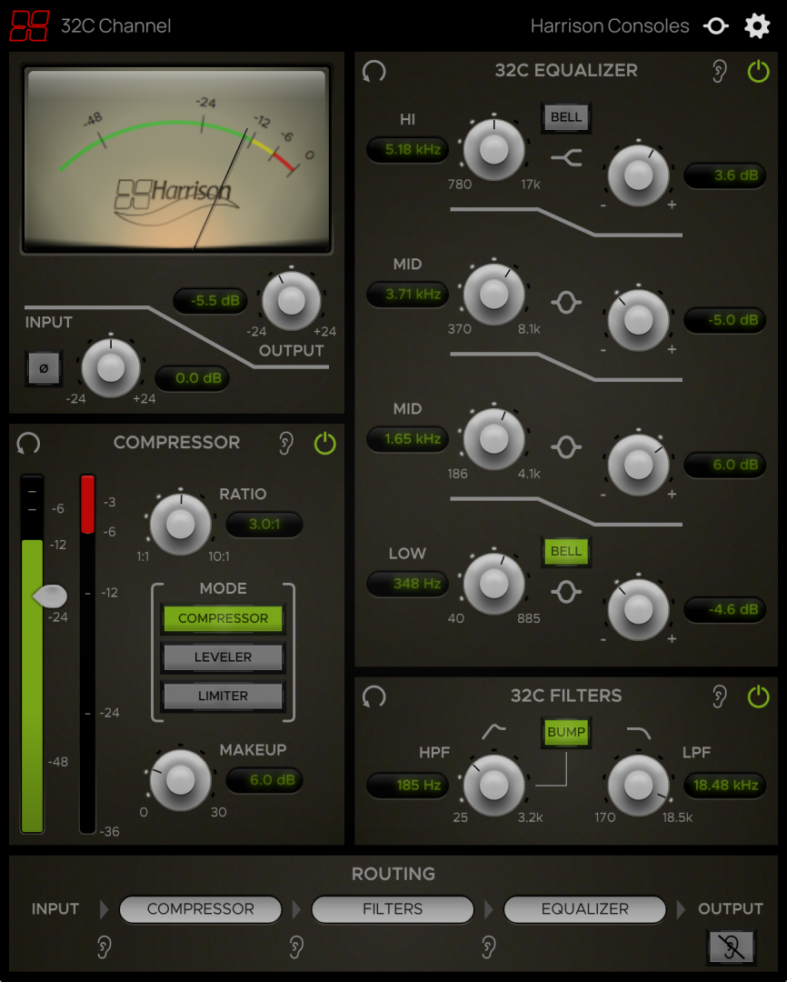Click the -4.6 dB LOW gain value
Image resolution: width=787 pixels, height=982 pixels.
tap(724, 609)
